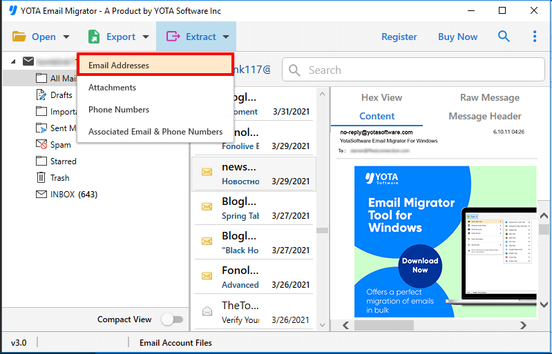Switch to the Hex View tab
This screenshot has height=354, width=552.
tap(381, 97)
